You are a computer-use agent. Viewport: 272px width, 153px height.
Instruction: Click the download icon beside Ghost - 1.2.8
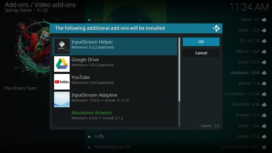coord(264,30)
